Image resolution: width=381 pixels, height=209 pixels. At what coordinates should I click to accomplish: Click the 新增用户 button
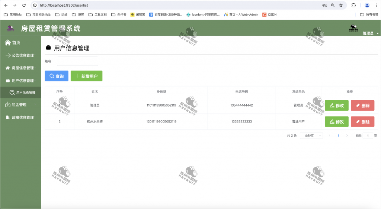[x=86, y=76]
